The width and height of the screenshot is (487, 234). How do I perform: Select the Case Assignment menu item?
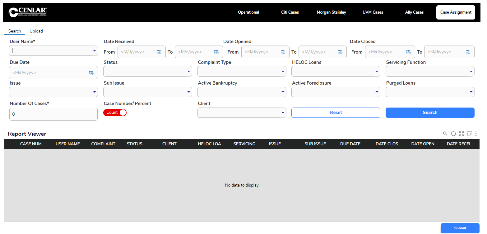pyautogui.click(x=456, y=12)
